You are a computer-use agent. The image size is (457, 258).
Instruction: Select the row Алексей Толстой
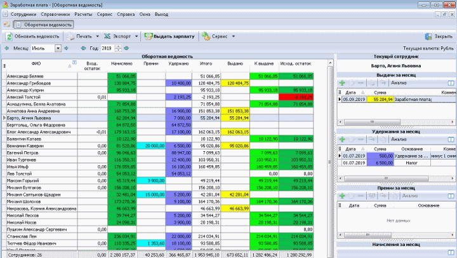157,97
